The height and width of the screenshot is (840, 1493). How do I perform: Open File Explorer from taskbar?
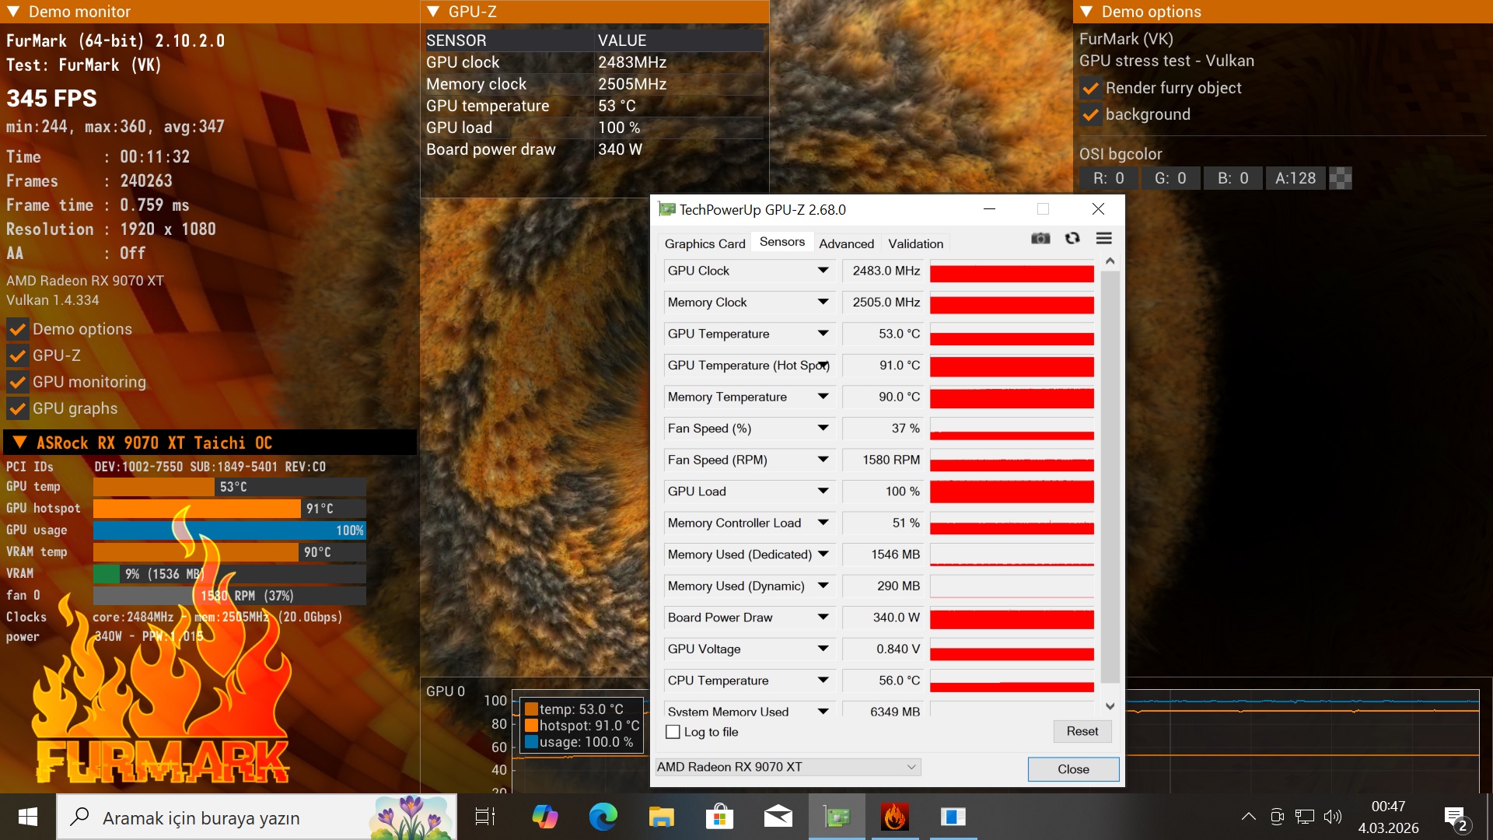[x=661, y=817]
